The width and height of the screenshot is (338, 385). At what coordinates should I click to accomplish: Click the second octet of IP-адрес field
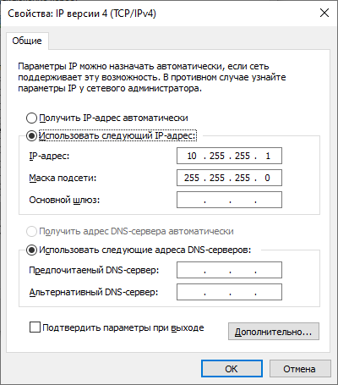point(217,156)
